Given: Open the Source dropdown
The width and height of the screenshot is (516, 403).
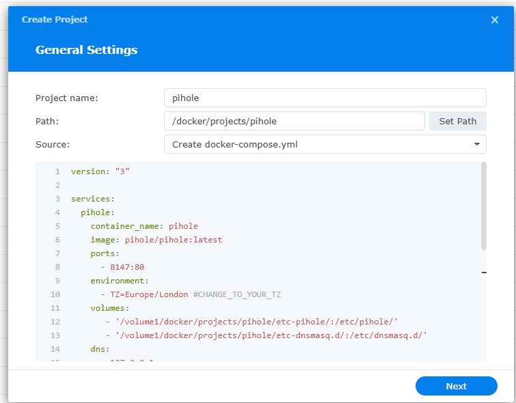Looking at the screenshot, I should (325, 144).
